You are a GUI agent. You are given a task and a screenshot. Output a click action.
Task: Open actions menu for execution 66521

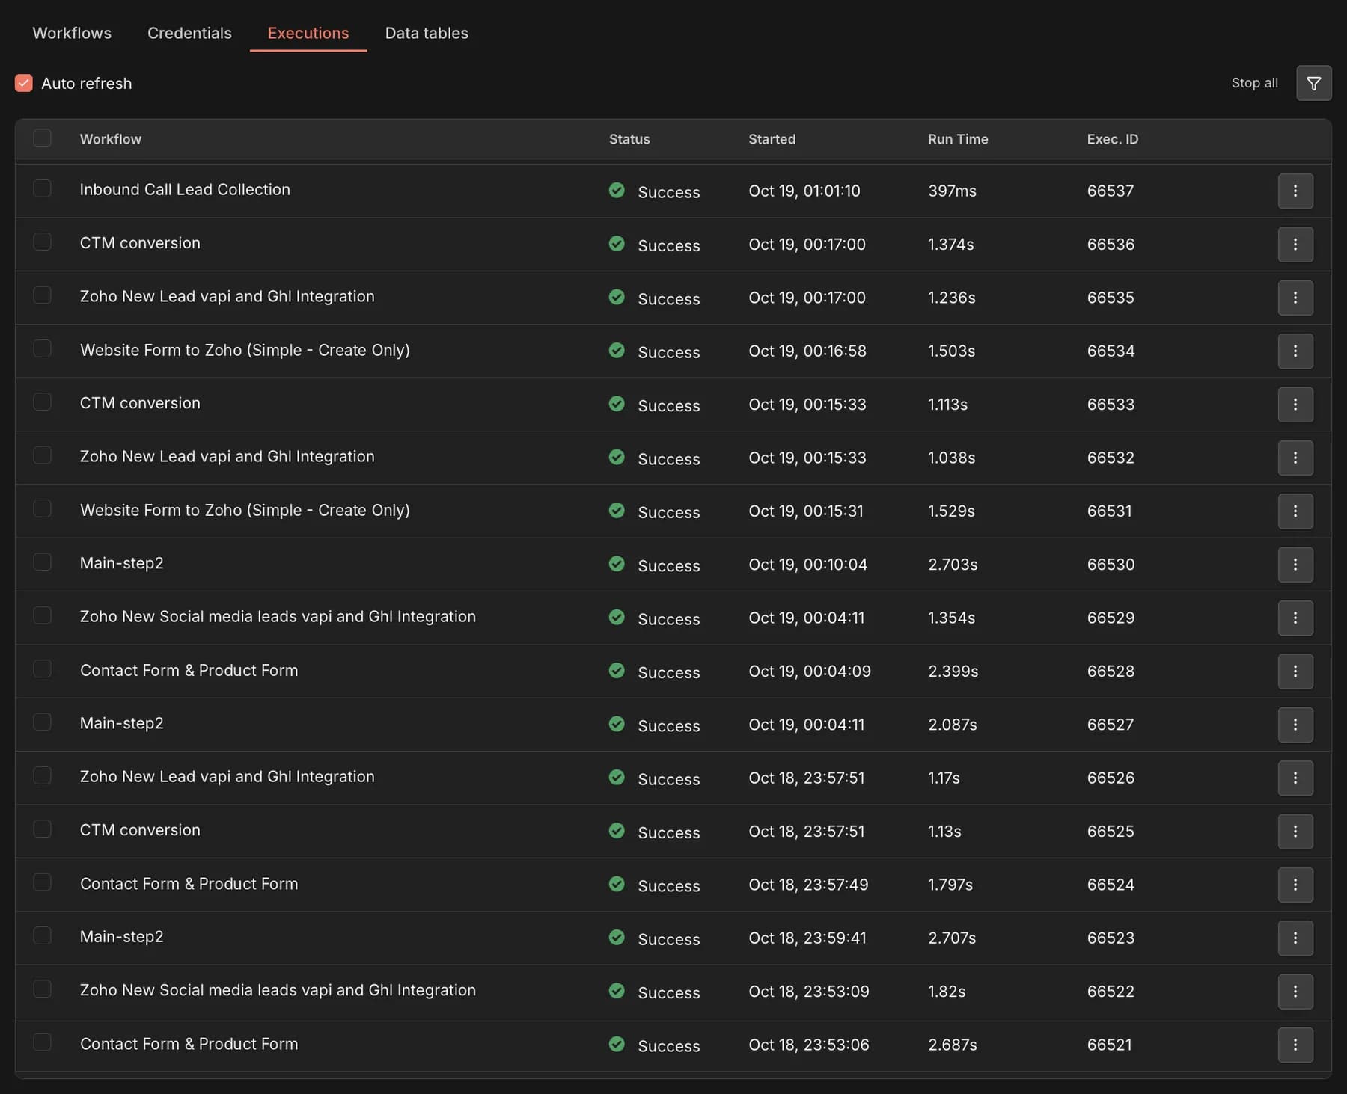pos(1295,1045)
